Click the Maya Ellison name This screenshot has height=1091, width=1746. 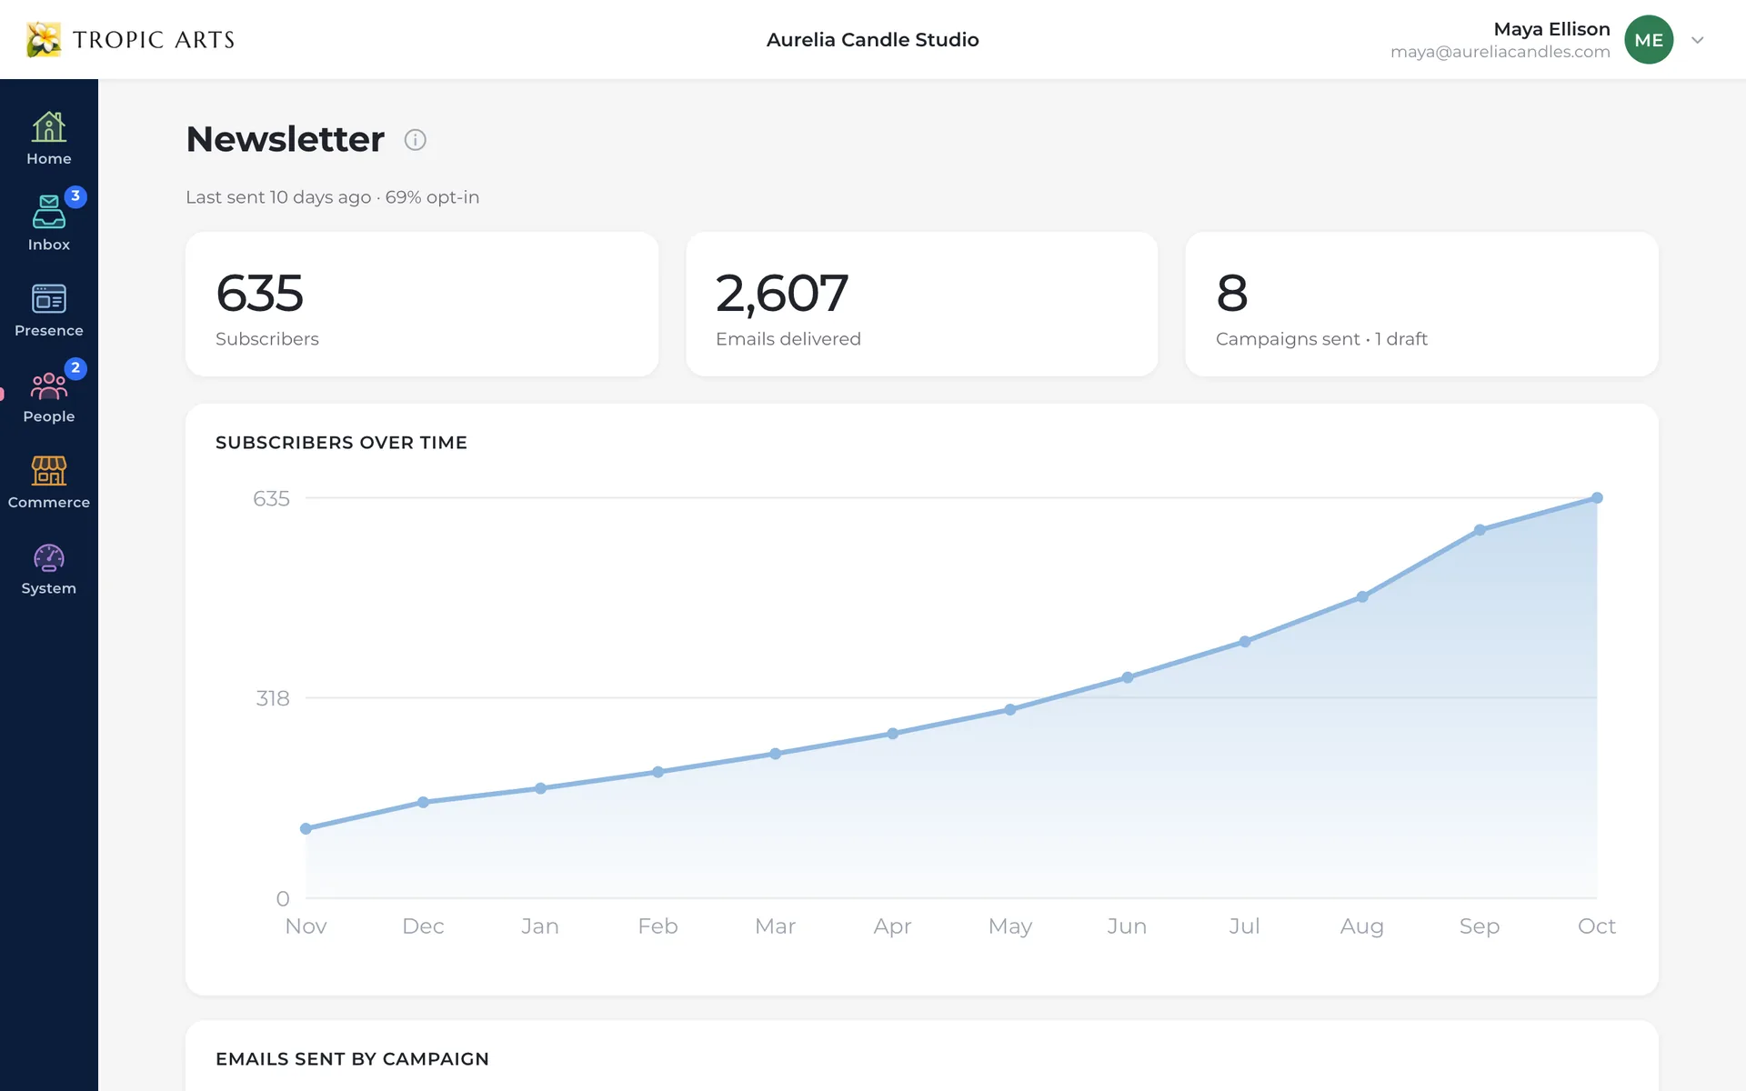[x=1551, y=29]
